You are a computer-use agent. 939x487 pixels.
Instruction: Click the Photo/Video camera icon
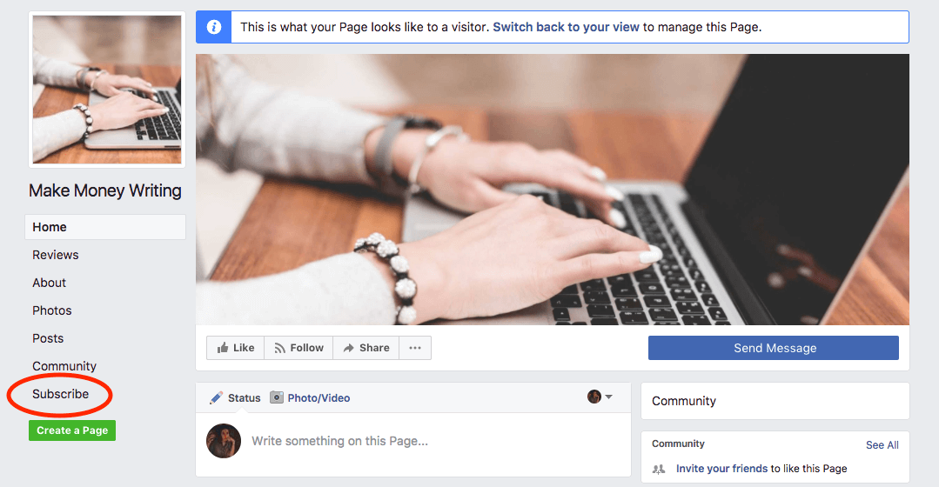[276, 397]
